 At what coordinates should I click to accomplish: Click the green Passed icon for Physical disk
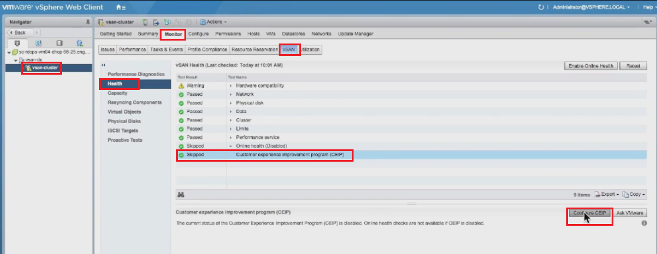[181, 103]
